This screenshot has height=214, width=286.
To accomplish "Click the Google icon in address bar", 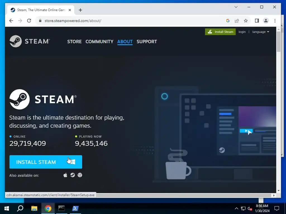I will tap(228, 21).
